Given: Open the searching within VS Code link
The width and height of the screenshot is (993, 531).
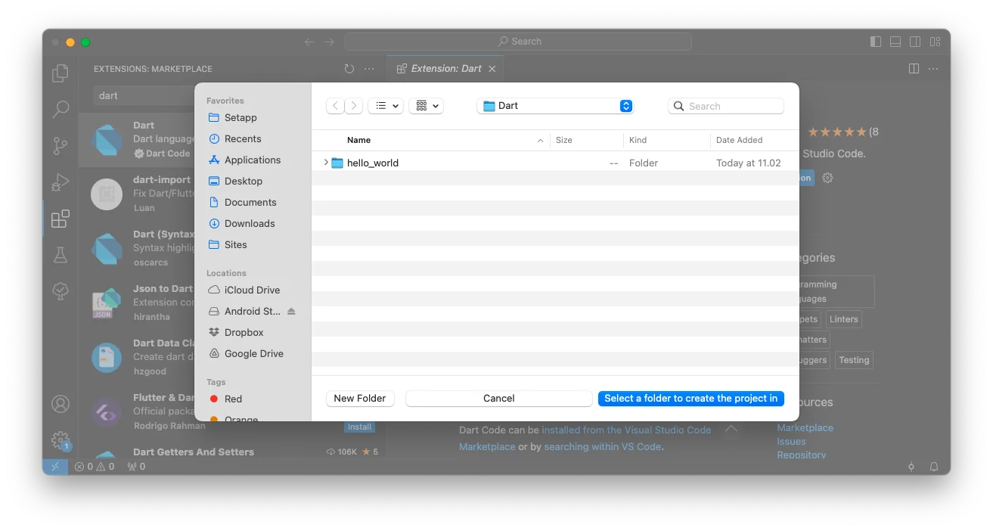Looking at the screenshot, I should pos(602,447).
